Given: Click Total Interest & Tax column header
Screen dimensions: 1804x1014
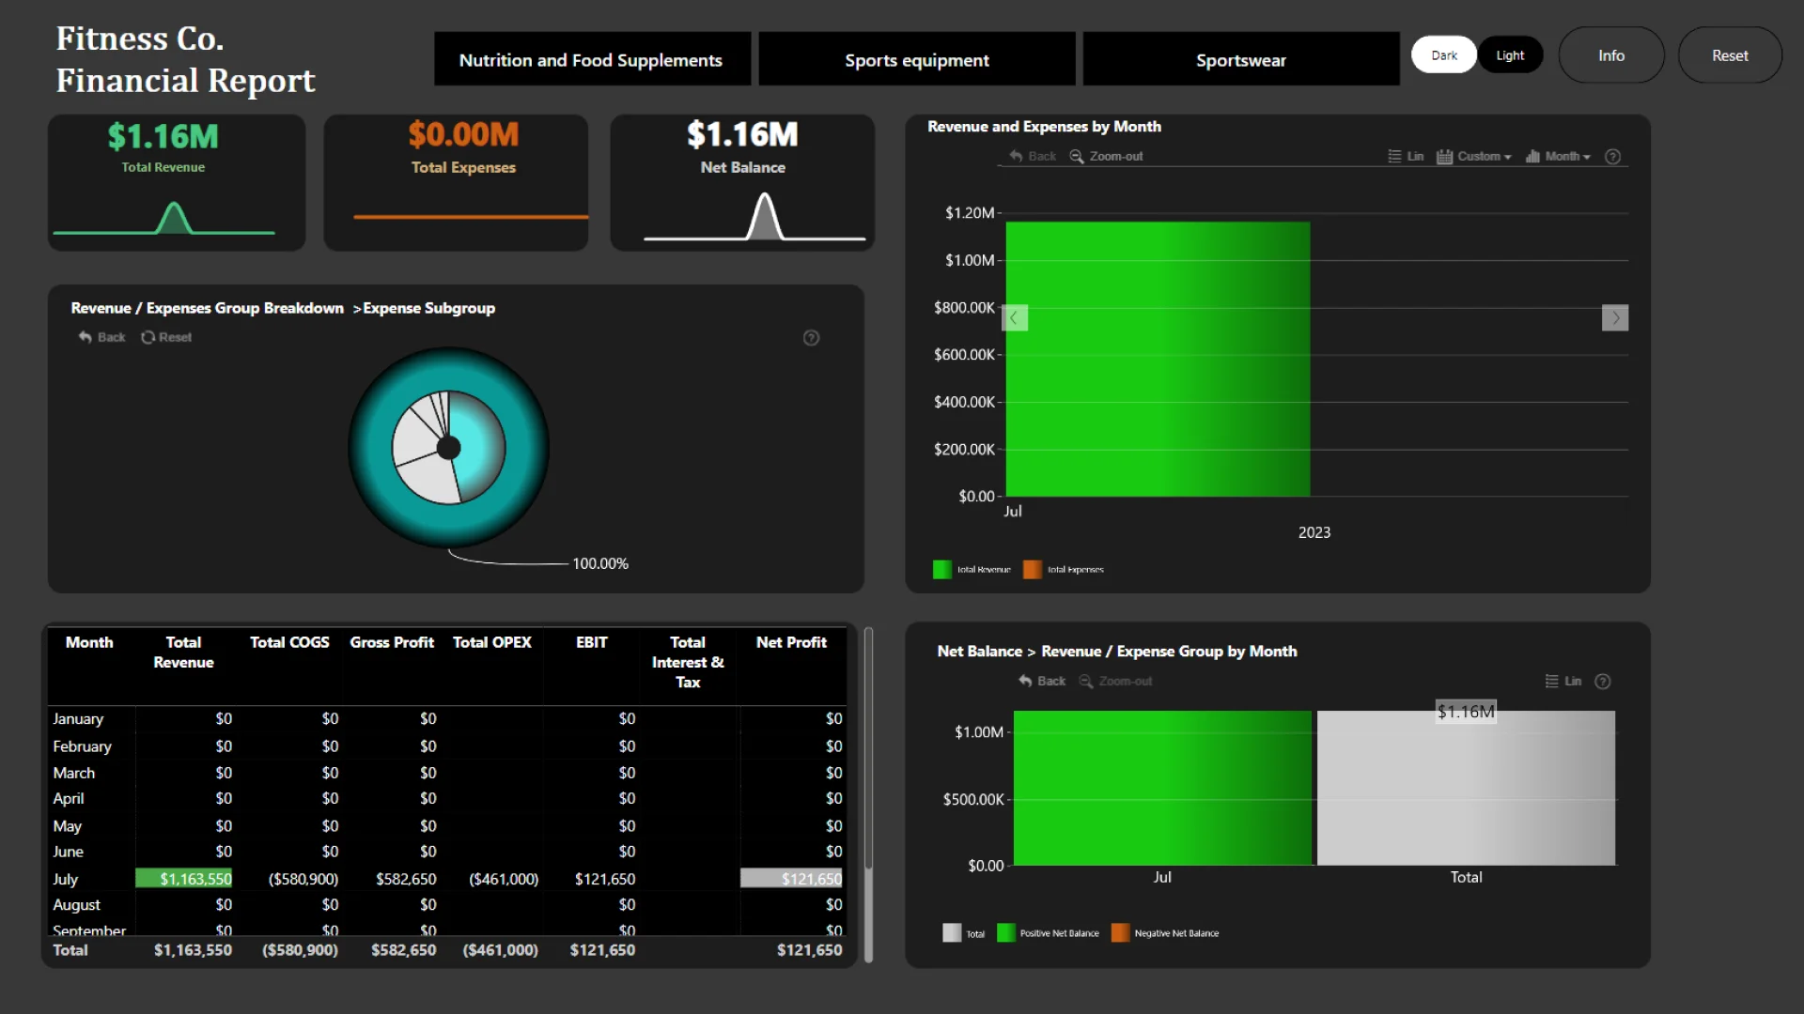Looking at the screenshot, I should coord(688,662).
